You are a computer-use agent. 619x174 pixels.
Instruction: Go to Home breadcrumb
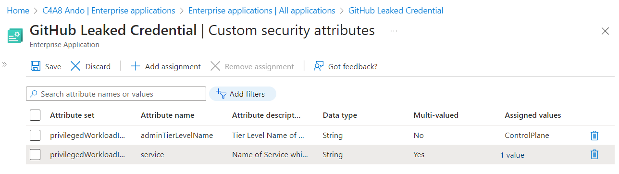(x=18, y=10)
